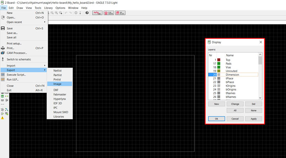Select Mount SMD in Export submenu
Image resolution: width=286 pixels, height=158 pixels.
pyautogui.click(x=60, y=112)
